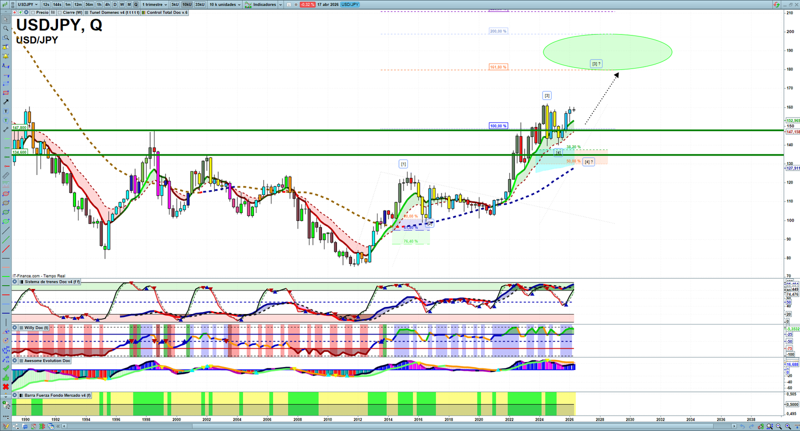Open the USDJPY symbol dropdown
The width and height of the screenshot is (800, 431).
(x=27, y=4)
